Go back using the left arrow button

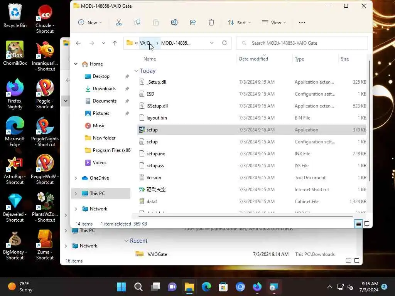tap(78, 43)
